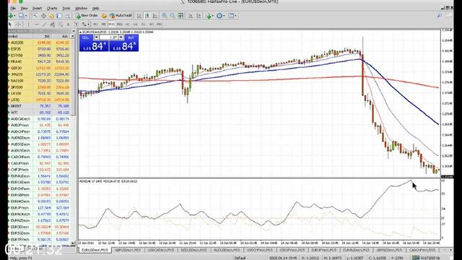
Task: Click the Zoom In magnifier icon
Action: click(165, 16)
